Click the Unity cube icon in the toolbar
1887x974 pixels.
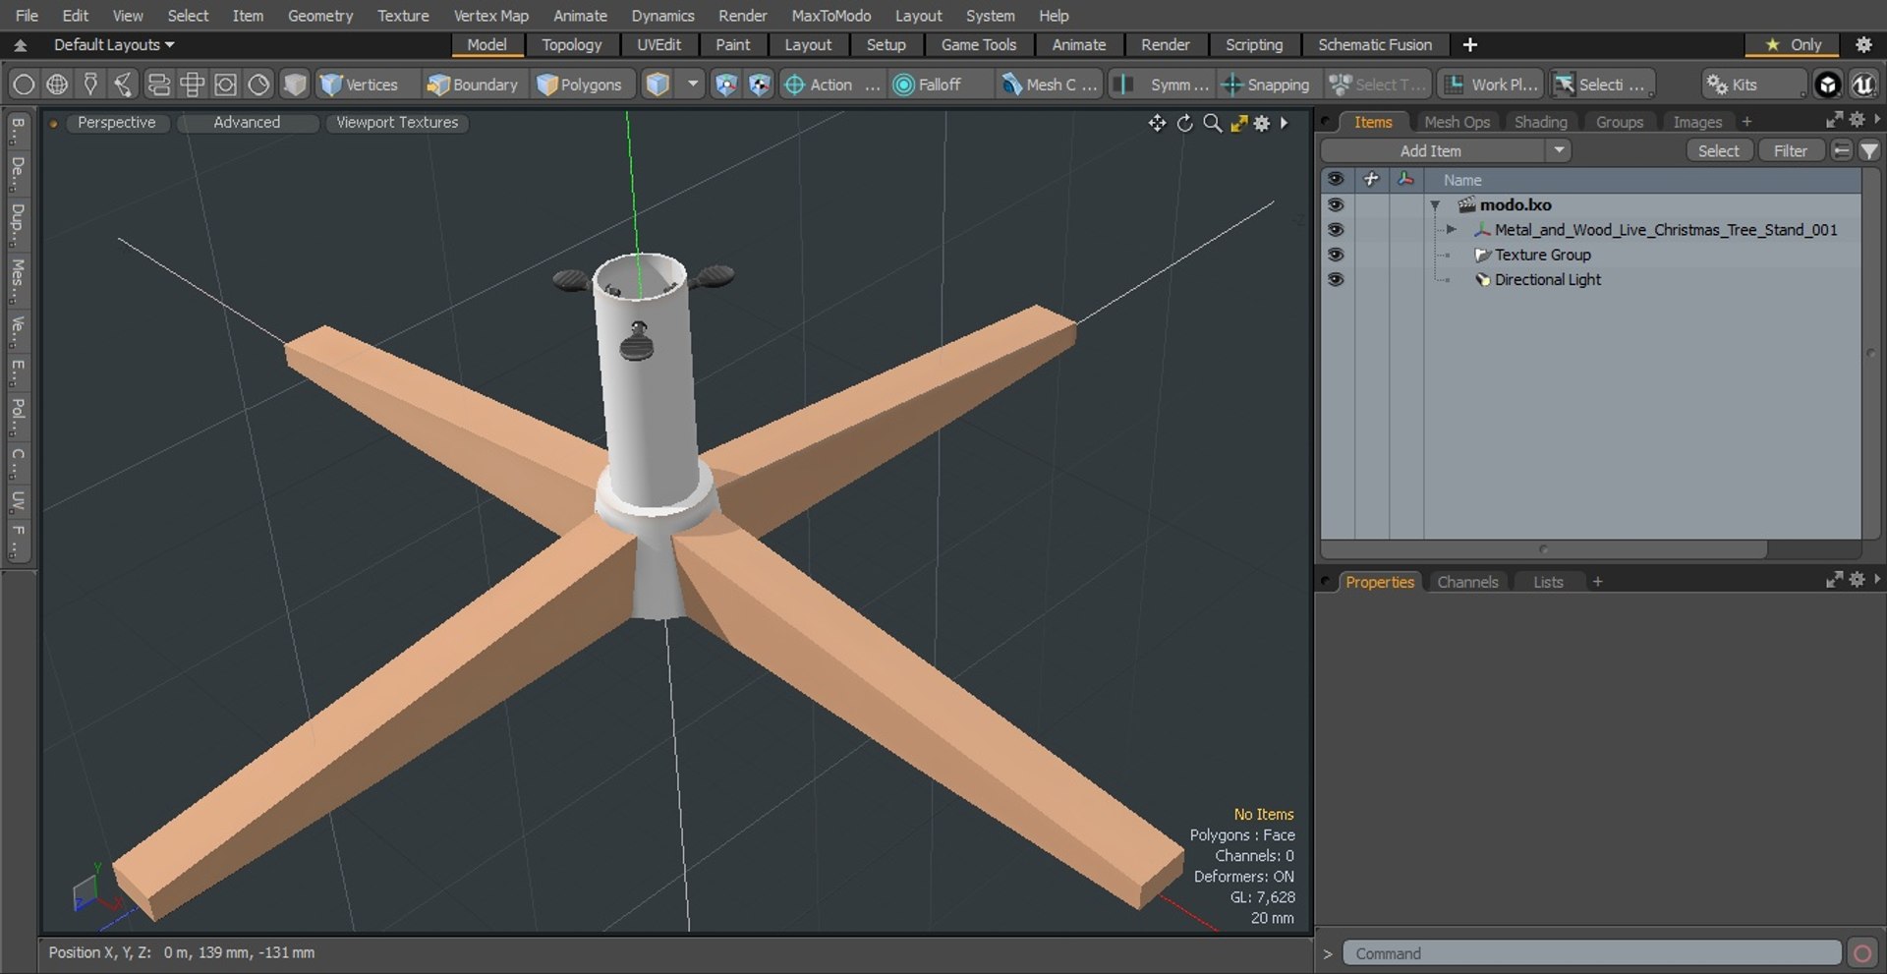(1827, 85)
